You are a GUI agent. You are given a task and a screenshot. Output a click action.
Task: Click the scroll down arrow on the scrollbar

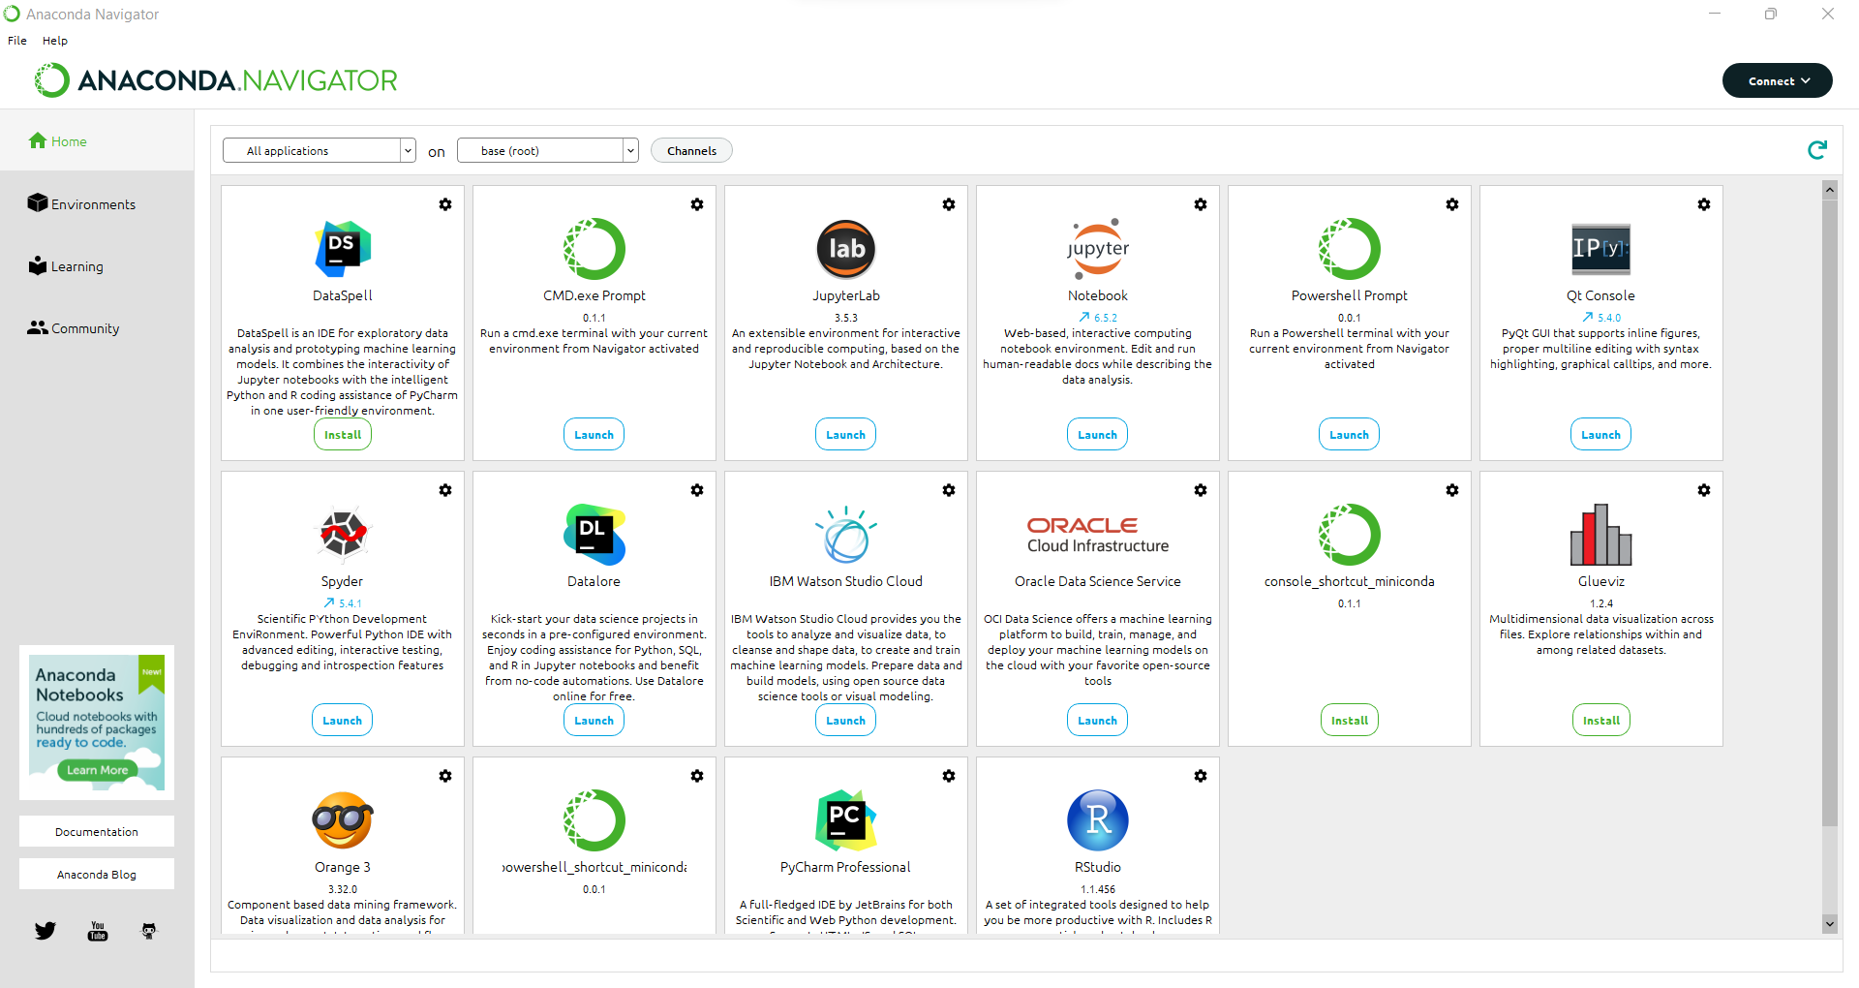coord(1829,924)
